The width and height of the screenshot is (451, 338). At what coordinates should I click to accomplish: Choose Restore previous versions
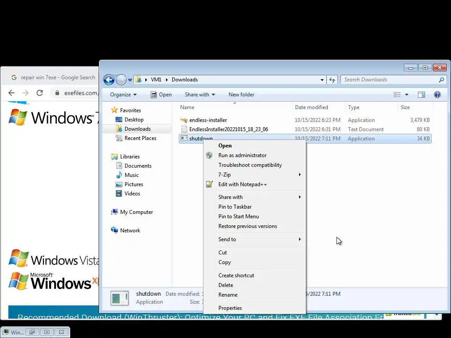click(255, 226)
